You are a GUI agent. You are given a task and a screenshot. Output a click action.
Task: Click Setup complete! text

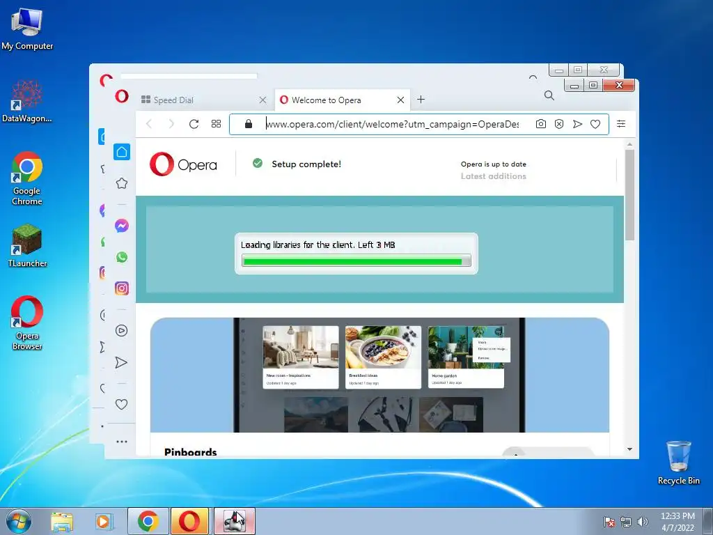pos(306,164)
